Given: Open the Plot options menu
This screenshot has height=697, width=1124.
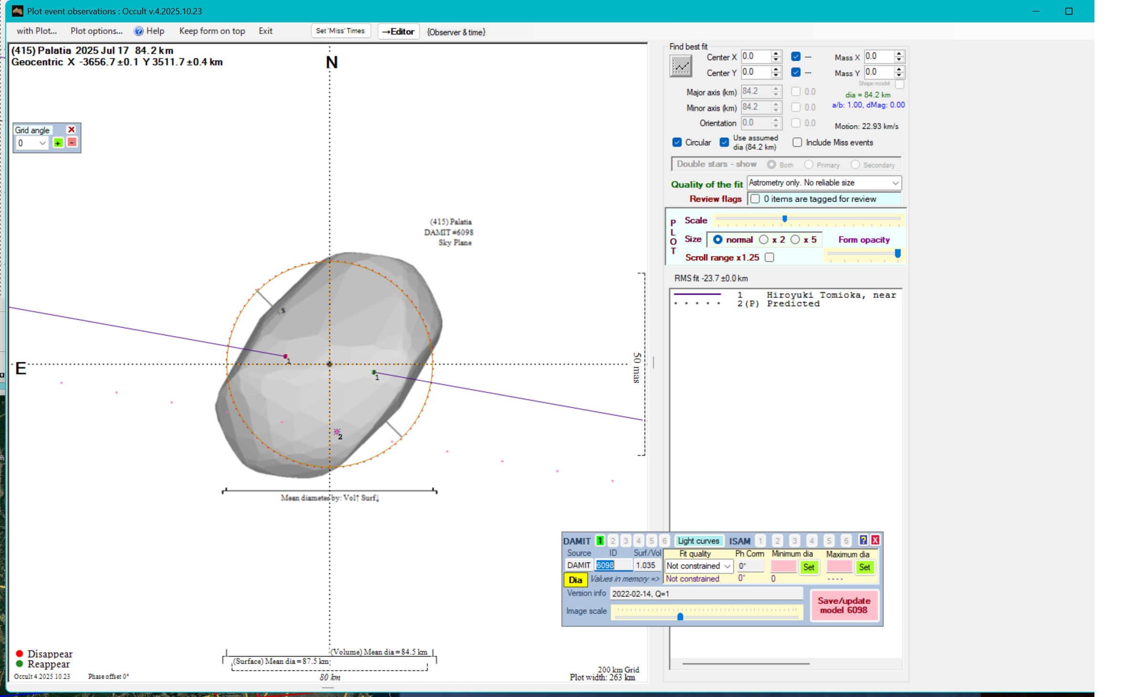Looking at the screenshot, I should (x=96, y=31).
